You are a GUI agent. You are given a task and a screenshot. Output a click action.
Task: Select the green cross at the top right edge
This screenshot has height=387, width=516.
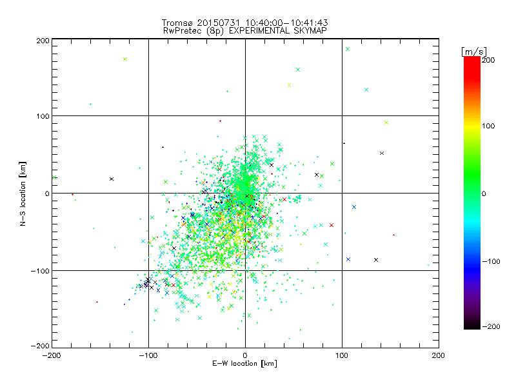(348, 49)
